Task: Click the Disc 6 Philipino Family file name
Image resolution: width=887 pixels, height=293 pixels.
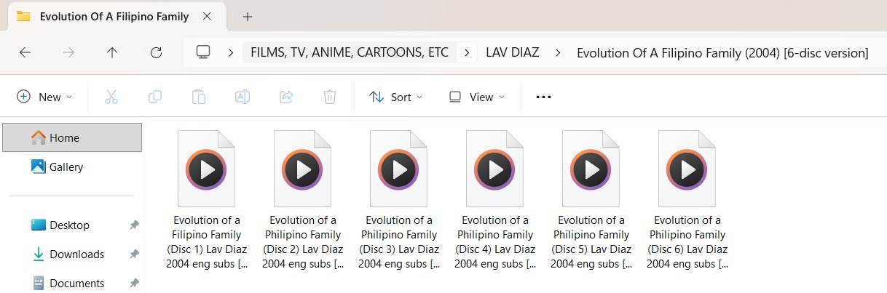Action: coord(687,242)
